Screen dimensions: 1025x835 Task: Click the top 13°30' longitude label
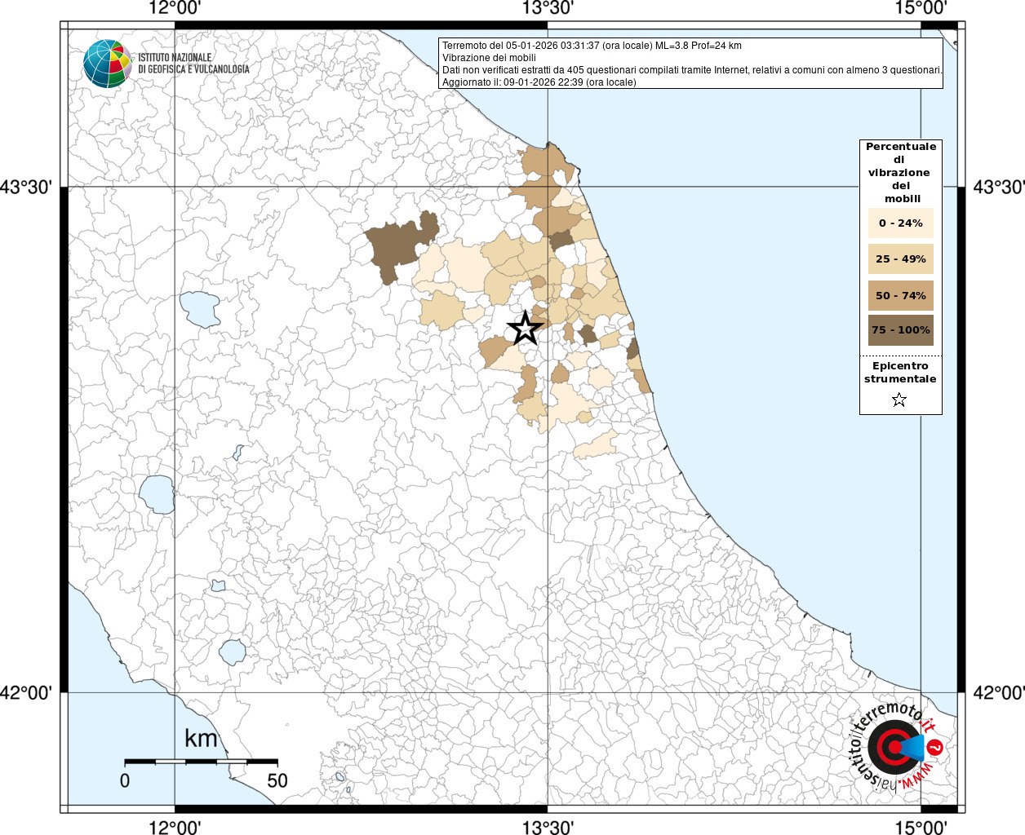tap(548, 9)
